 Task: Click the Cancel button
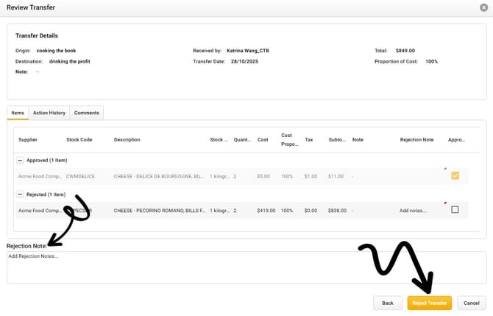coord(472,303)
